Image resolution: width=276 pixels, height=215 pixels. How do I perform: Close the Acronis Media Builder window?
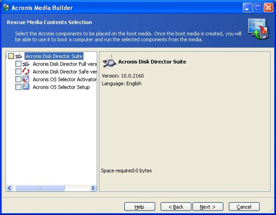pos(268,8)
